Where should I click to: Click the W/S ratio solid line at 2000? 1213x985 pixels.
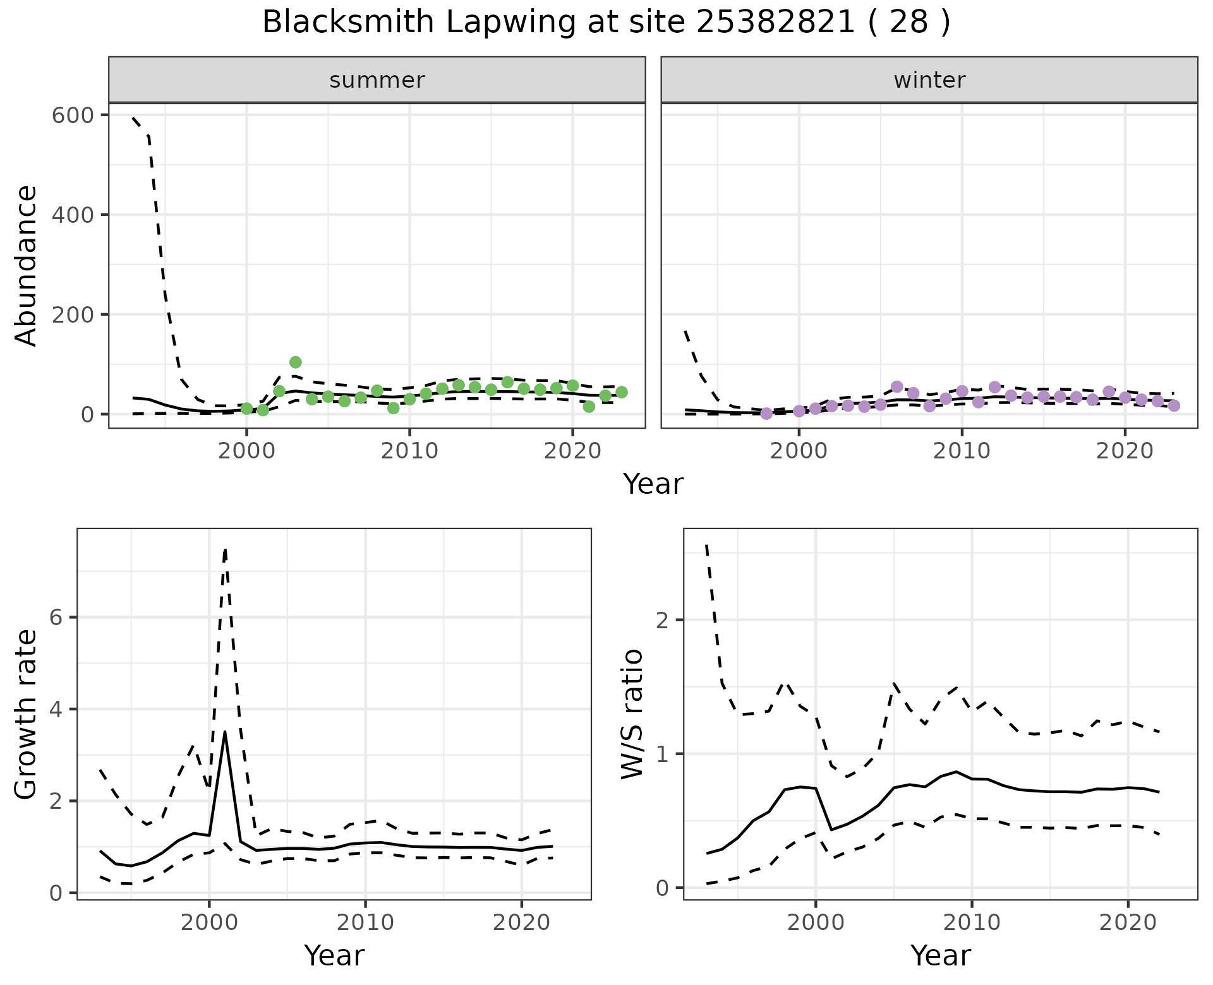tap(815, 788)
